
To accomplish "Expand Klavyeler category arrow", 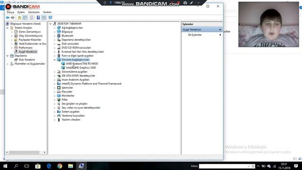I will coord(55,92).
